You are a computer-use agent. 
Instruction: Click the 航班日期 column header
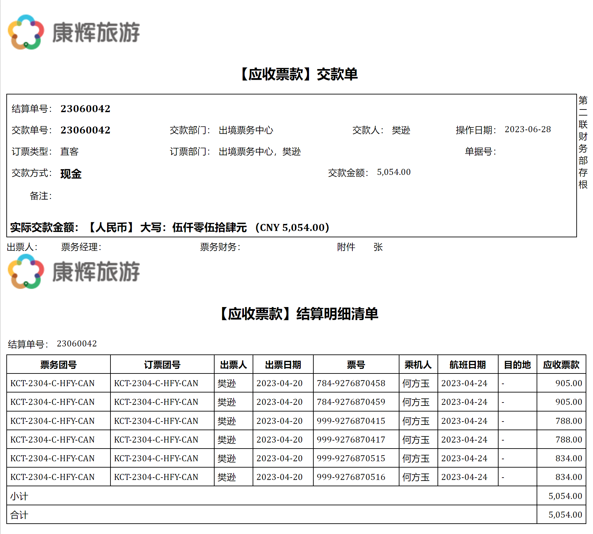point(467,364)
